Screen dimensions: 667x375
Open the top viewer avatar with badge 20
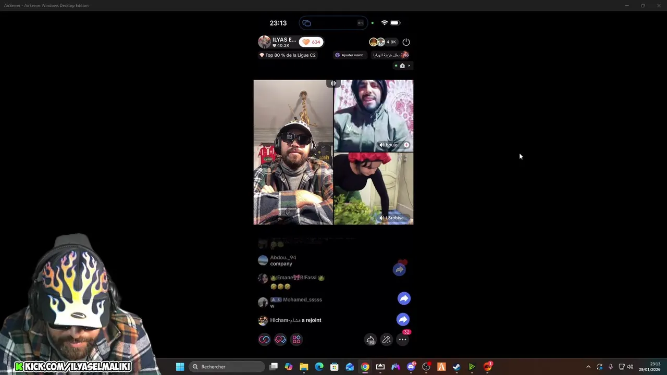[x=373, y=42]
